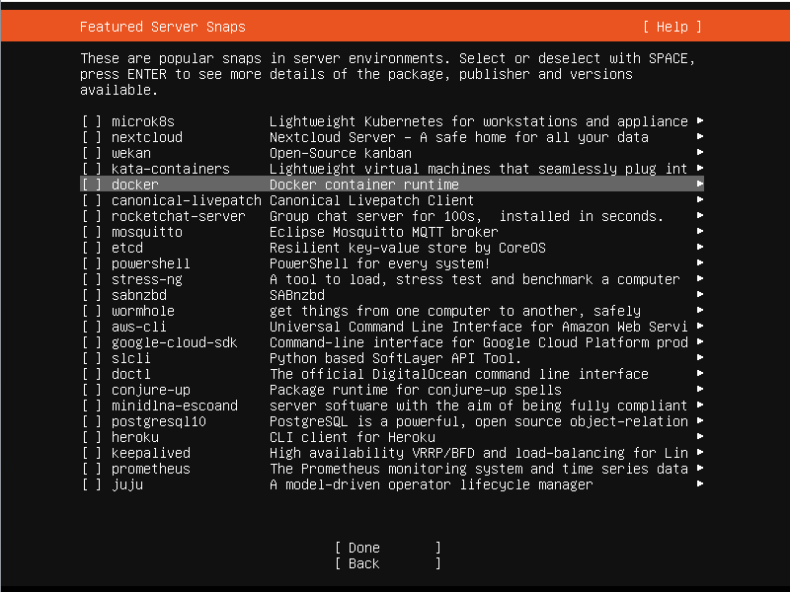The width and height of the screenshot is (790, 592).
Task: Open details arrow on the etcd row
Action: (x=700, y=248)
